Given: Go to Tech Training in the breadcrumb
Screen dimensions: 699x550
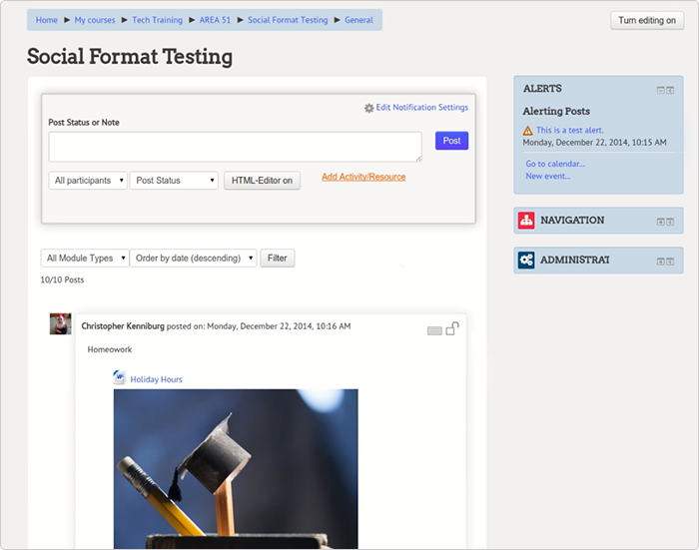Looking at the screenshot, I should 157,20.
